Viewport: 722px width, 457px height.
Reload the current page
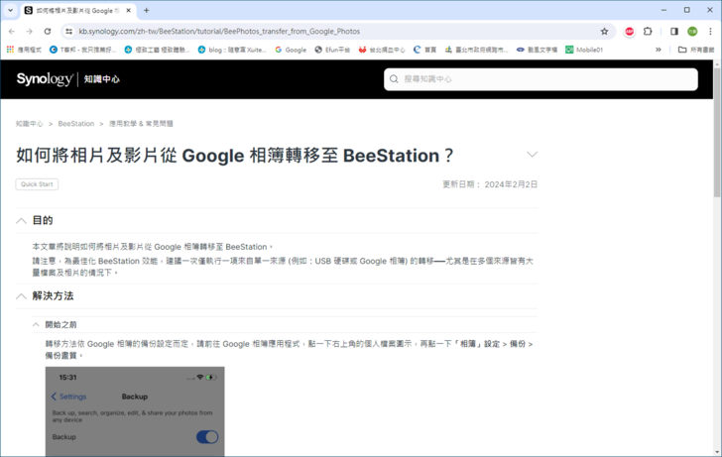(x=48, y=32)
